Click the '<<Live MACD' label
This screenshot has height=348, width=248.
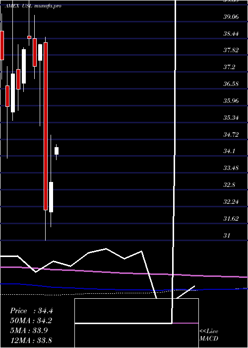click(x=209, y=335)
